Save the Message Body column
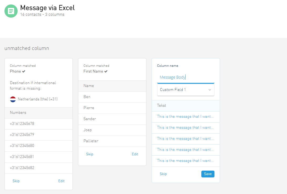This screenshot has height=194, width=287. tap(208, 174)
